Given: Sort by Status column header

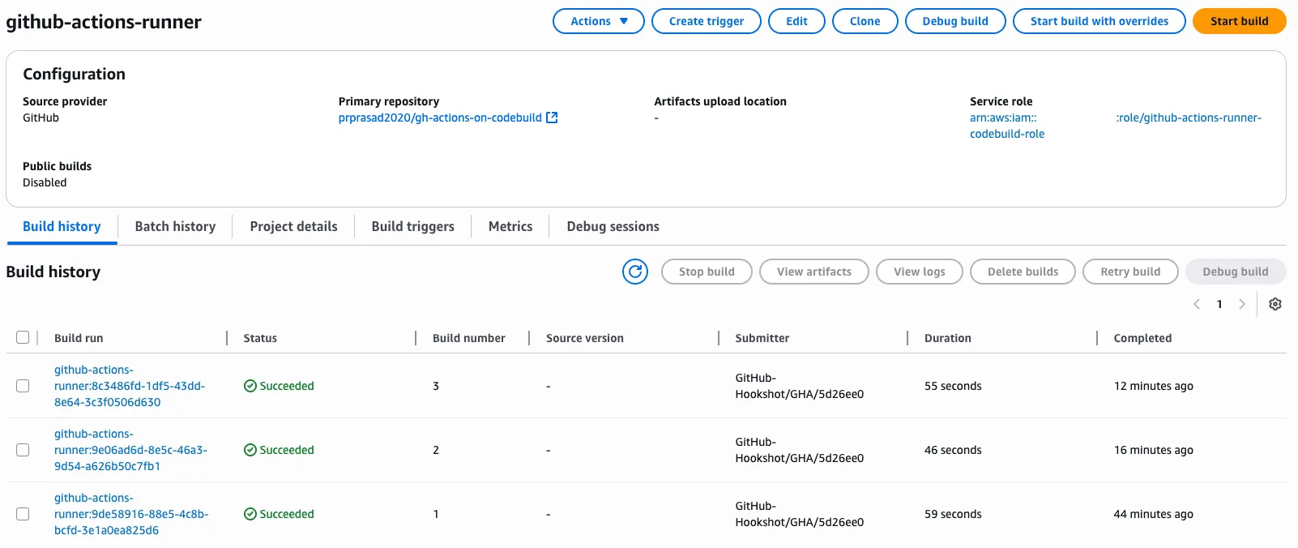Looking at the screenshot, I should (x=260, y=338).
